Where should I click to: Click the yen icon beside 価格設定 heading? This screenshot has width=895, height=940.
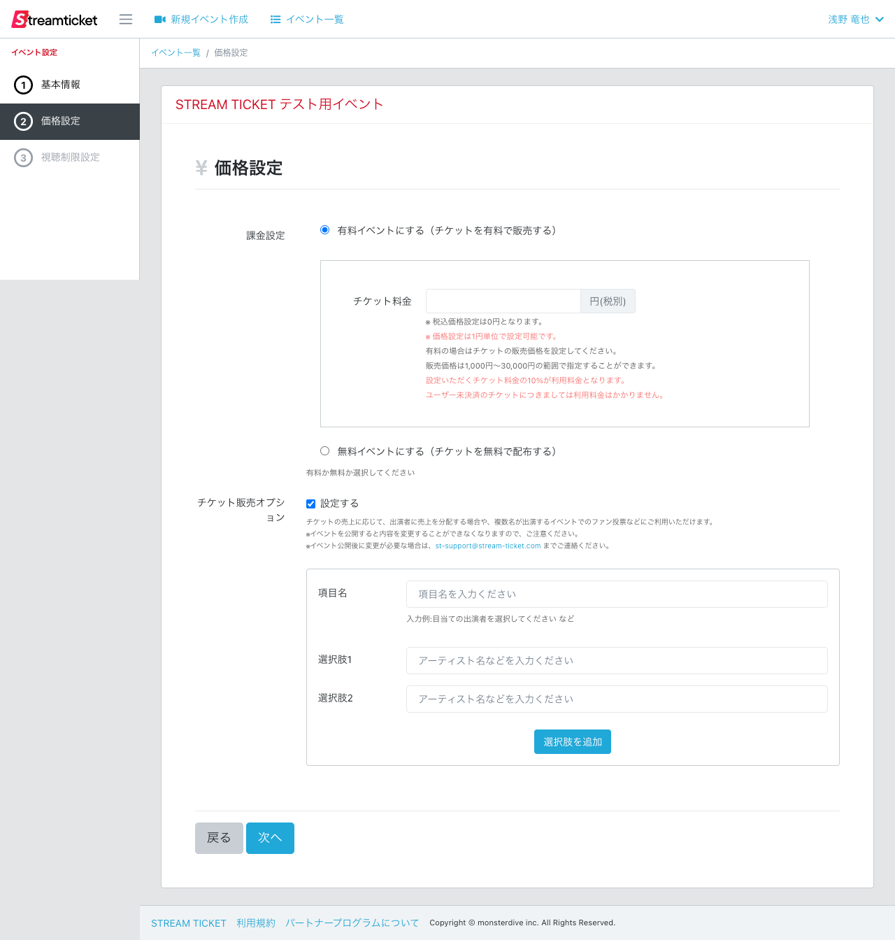click(201, 168)
